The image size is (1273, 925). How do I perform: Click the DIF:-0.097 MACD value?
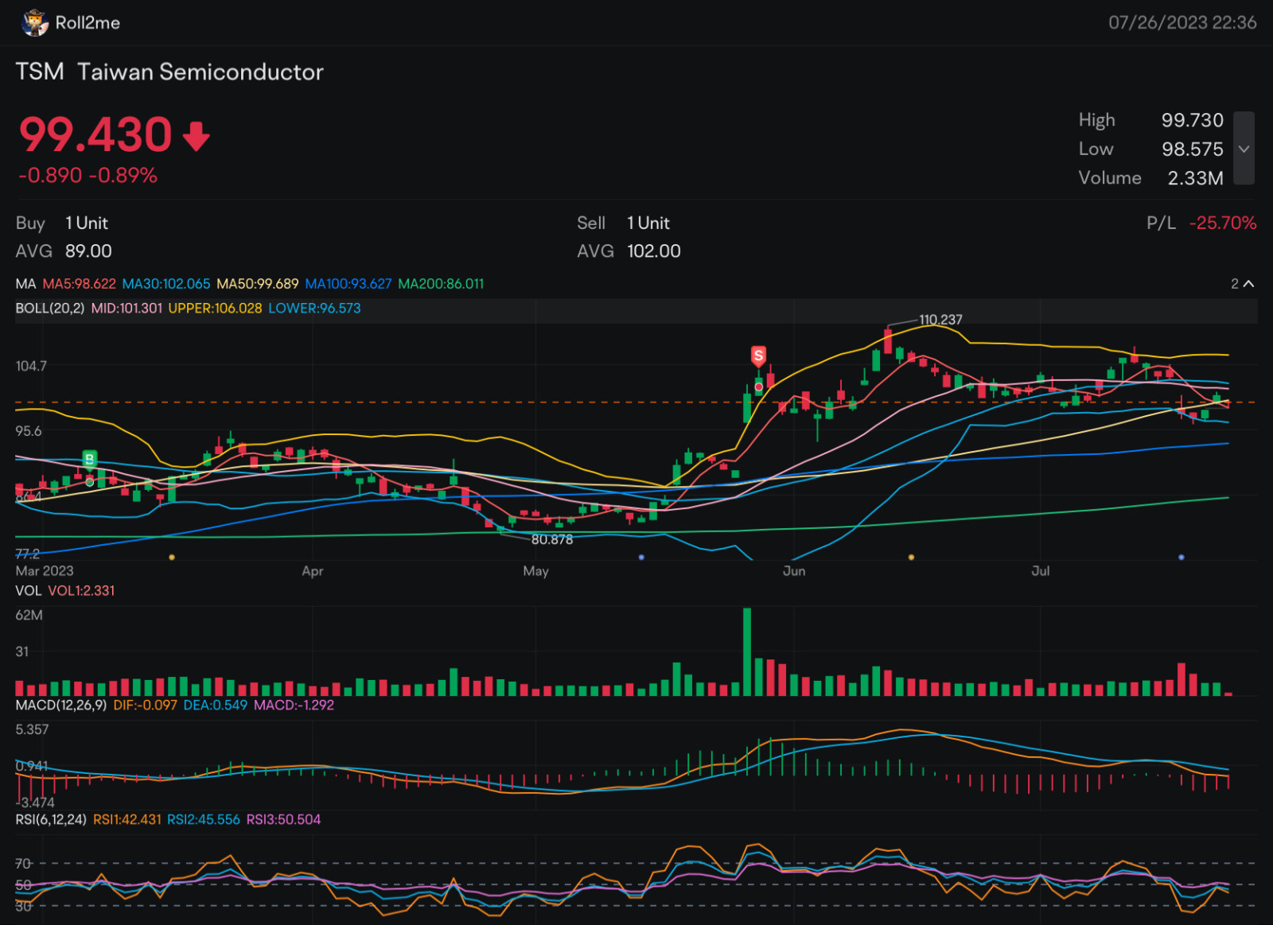[145, 705]
